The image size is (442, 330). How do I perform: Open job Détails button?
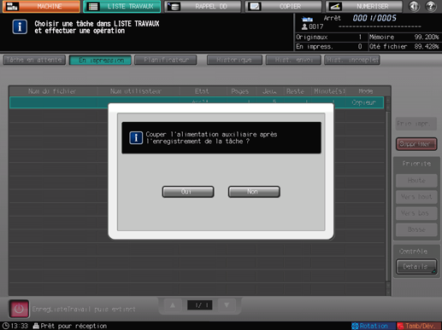click(x=416, y=267)
